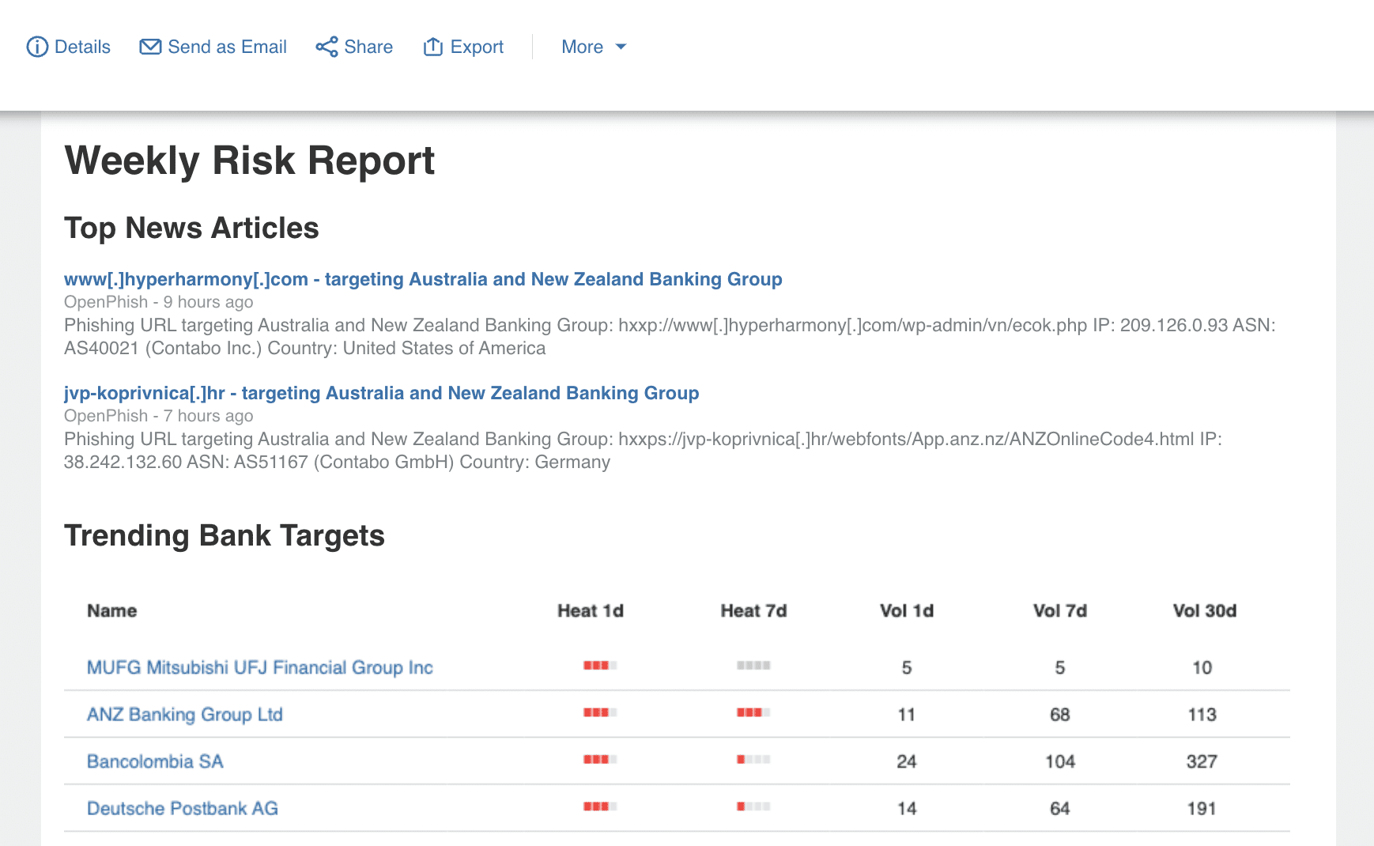Click ANZ Vol 1d value 11
This screenshot has height=846, width=1374.
tap(907, 715)
